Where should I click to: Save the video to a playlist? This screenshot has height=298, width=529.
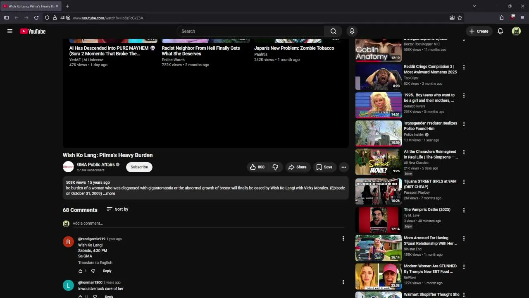point(324,167)
